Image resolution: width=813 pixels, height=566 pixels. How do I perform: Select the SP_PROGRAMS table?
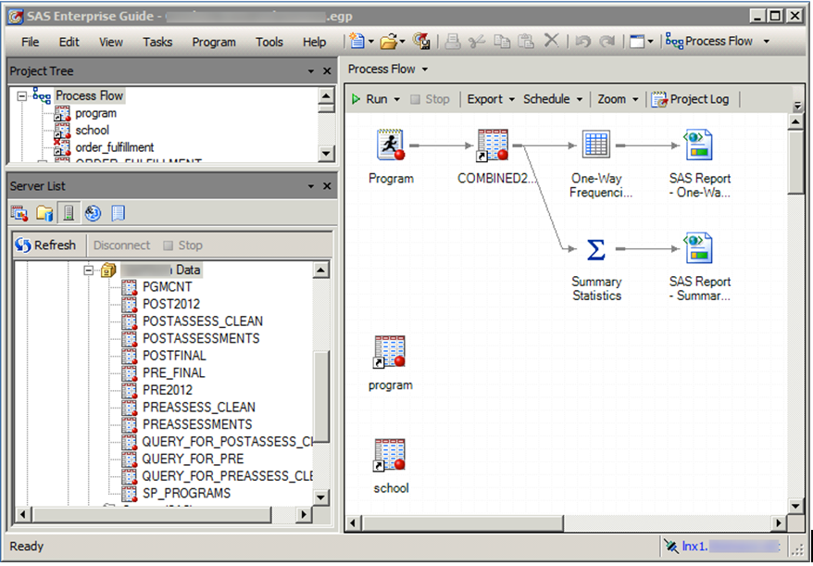point(187,493)
